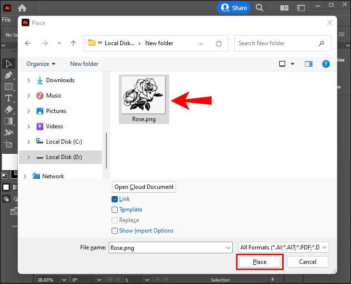Click the Color mode button
Screen dimensions: 351x284
pos(6,187)
